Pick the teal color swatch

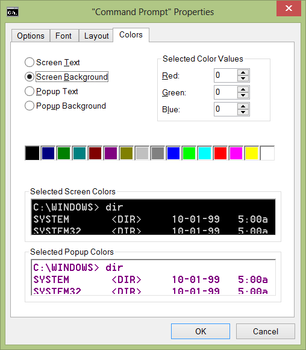pyautogui.click(x=80, y=153)
